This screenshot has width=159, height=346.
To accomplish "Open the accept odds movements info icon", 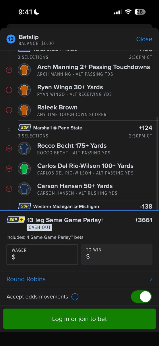I will (x=75, y=297).
